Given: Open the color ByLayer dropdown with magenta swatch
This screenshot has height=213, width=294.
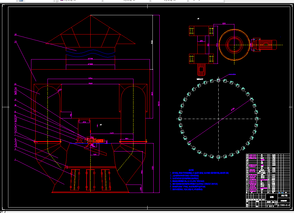Looking at the screenshot, I should (80, 1).
